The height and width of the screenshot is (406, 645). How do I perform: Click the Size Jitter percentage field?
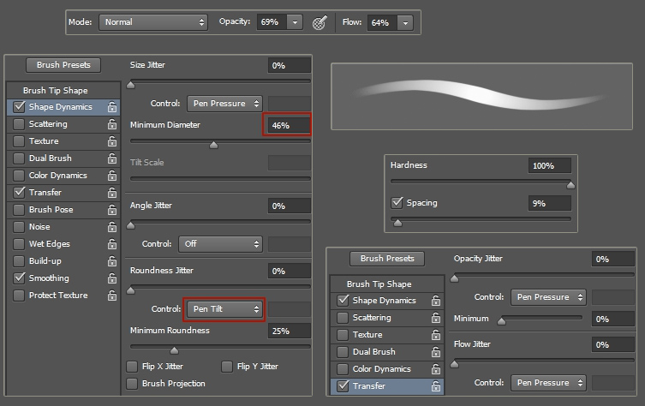point(290,65)
